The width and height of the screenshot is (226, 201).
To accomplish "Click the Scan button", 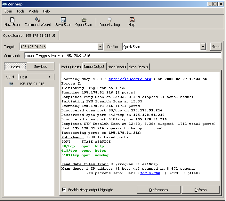I will point(216,47).
